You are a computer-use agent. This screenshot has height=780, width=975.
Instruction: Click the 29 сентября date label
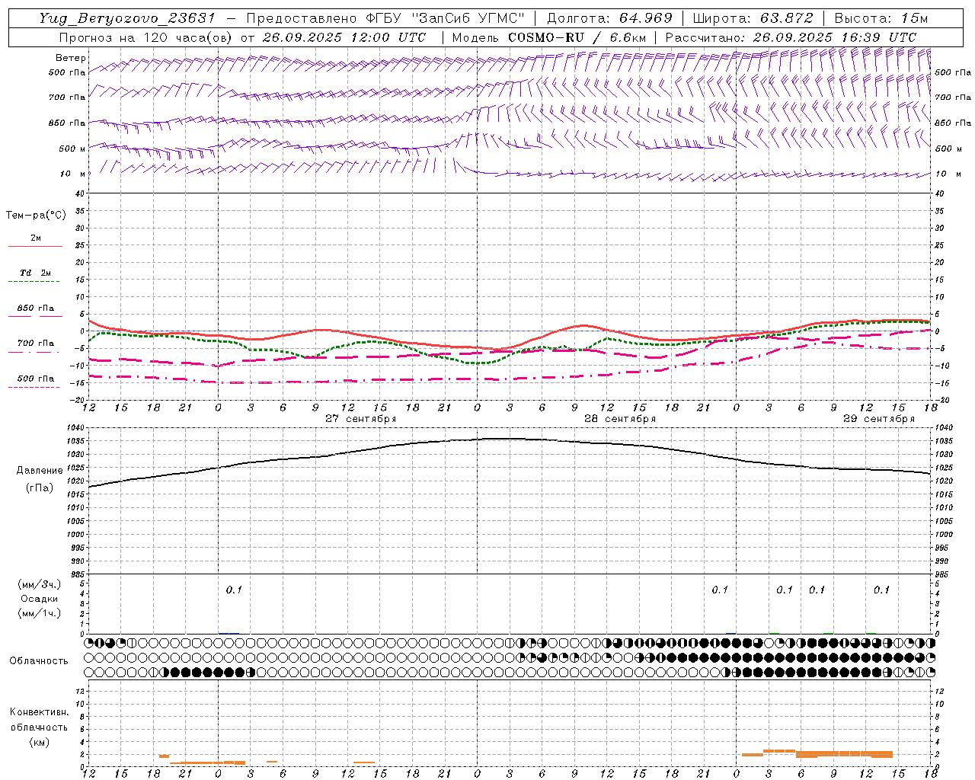pyautogui.click(x=879, y=419)
